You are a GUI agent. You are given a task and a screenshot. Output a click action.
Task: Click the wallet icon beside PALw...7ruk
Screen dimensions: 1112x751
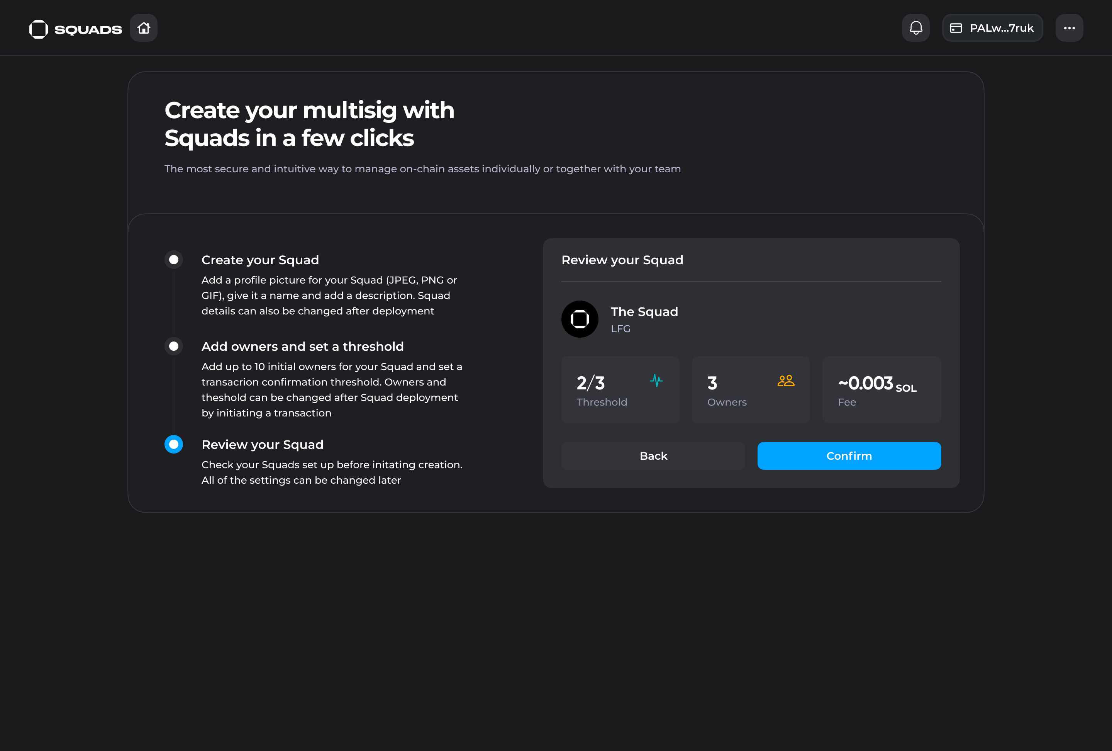tap(956, 28)
